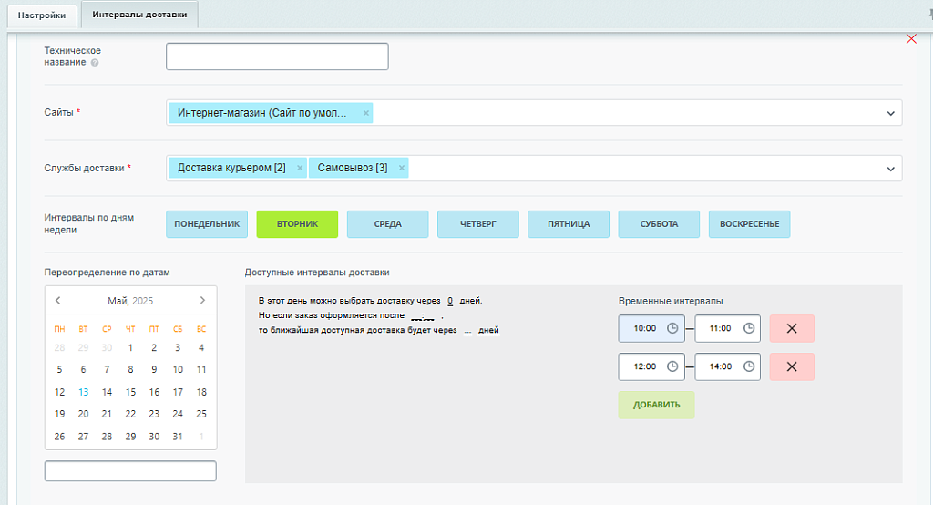Open the Интервалы доставки tab

[x=139, y=15]
